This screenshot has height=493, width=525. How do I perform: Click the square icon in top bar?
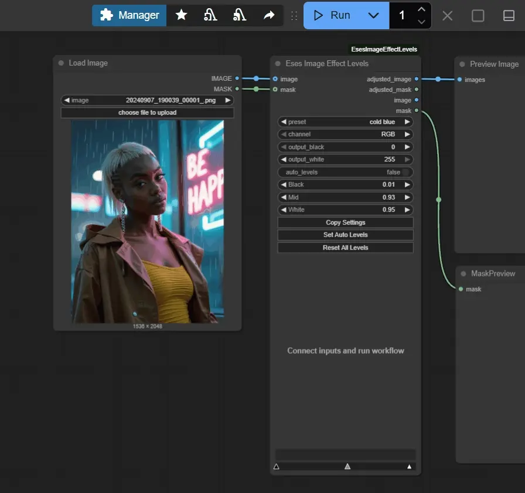(478, 16)
